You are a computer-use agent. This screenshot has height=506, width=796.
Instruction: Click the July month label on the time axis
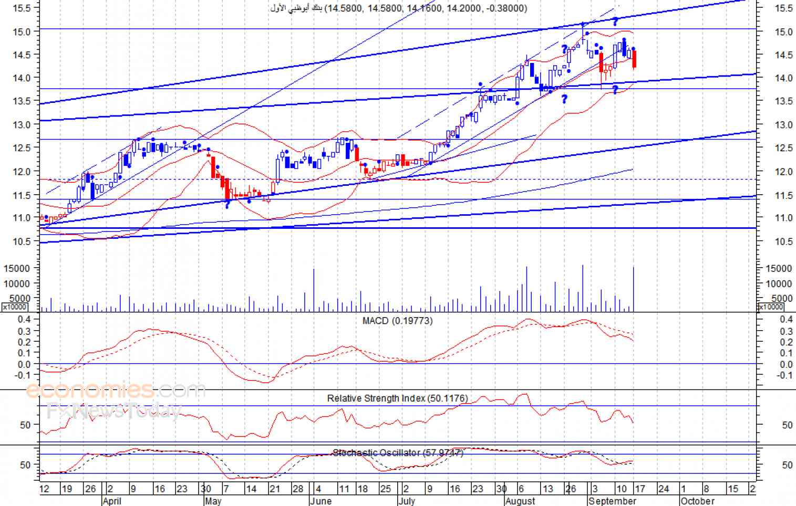[x=407, y=501]
